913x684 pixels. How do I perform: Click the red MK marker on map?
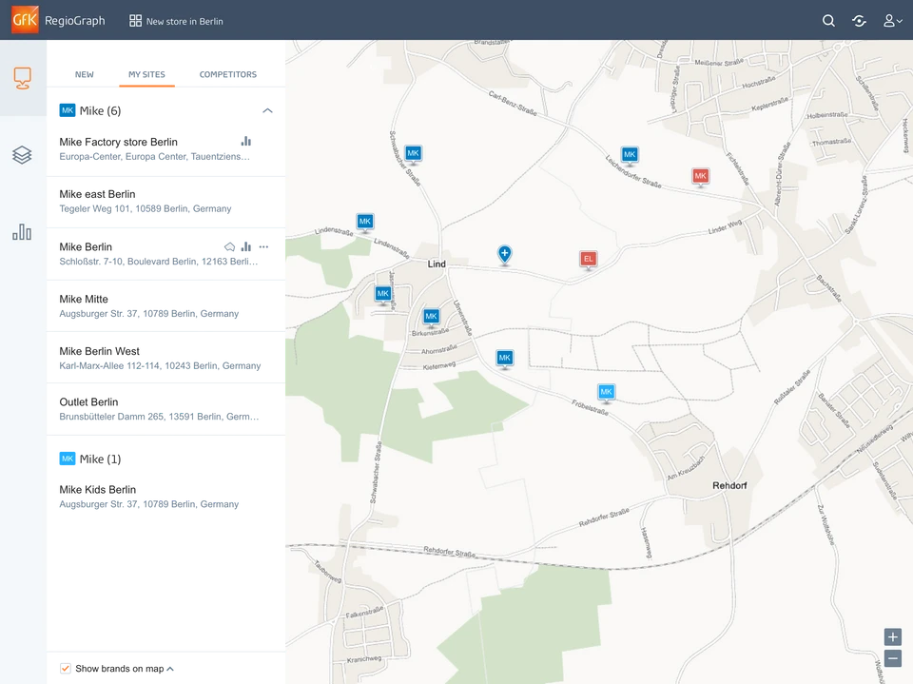click(x=701, y=177)
